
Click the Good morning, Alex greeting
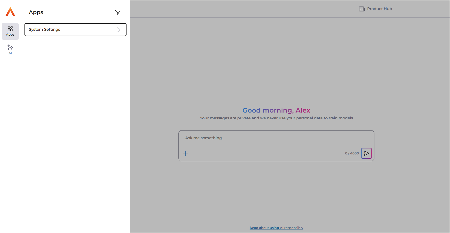point(276,110)
